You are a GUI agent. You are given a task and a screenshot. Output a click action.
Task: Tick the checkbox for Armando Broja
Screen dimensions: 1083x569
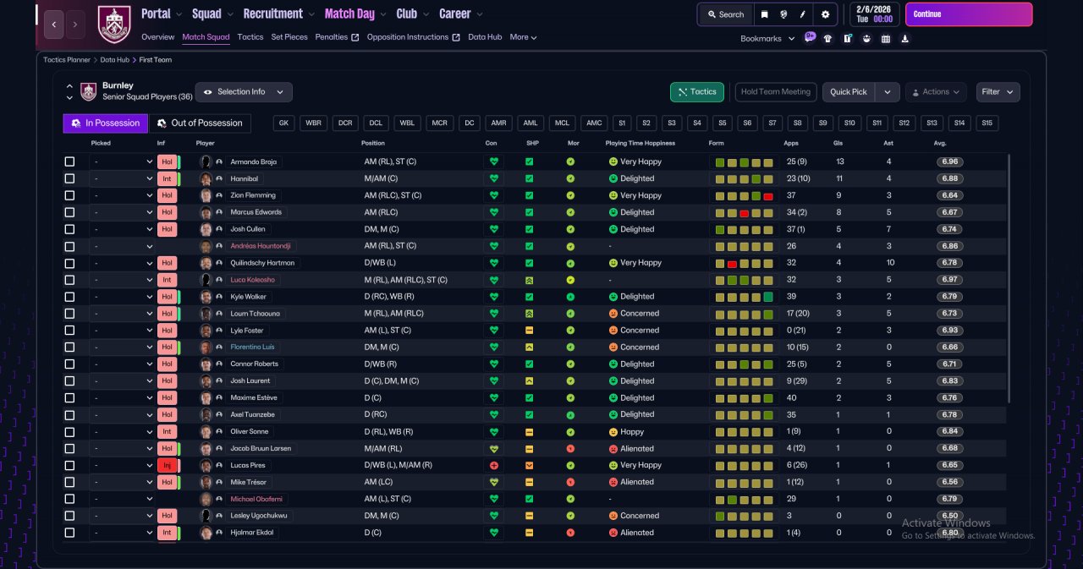pos(69,161)
